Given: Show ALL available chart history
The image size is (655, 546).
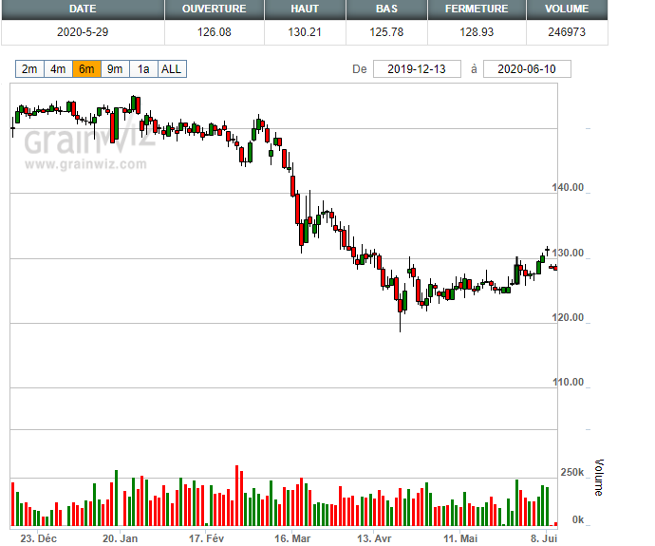Looking at the screenshot, I should click(172, 69).
